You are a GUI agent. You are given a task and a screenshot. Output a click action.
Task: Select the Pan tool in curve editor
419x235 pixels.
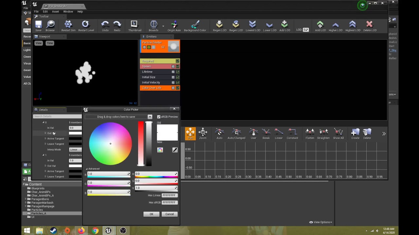pos(190,133)
